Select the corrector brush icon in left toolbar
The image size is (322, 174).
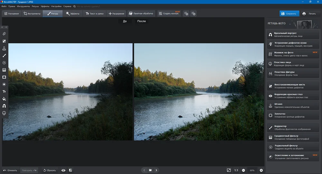(4, 56)
